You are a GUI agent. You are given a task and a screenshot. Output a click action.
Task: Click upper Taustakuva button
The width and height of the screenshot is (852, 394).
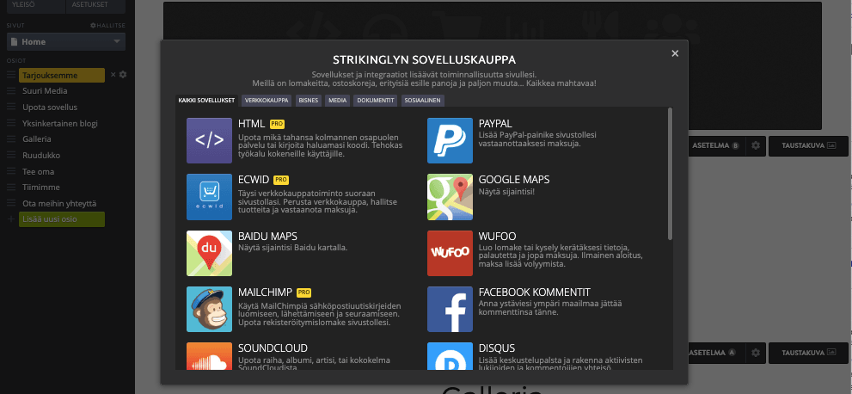point(808,145)
